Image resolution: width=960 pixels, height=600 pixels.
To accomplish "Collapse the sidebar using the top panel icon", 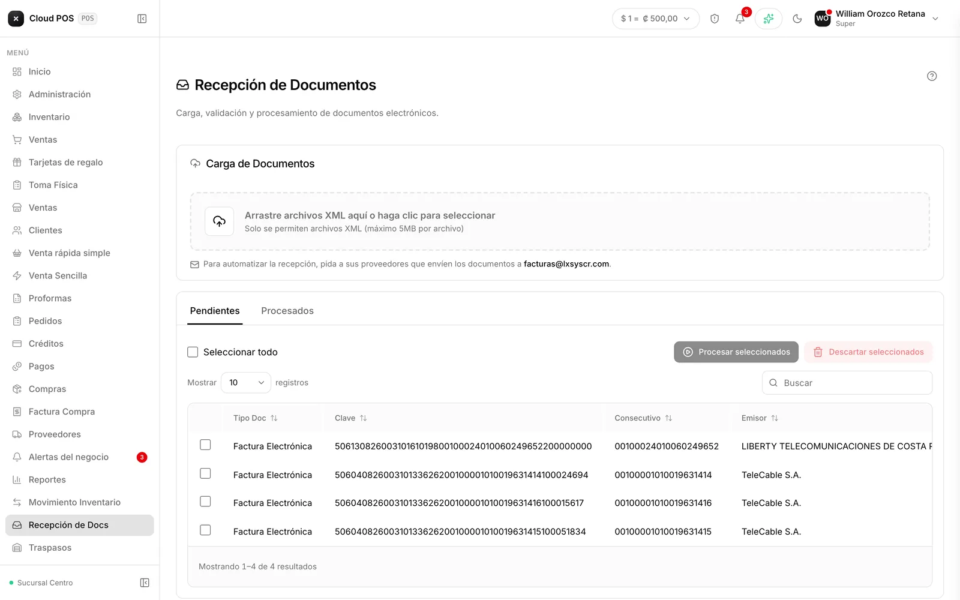I will point(142,19).
